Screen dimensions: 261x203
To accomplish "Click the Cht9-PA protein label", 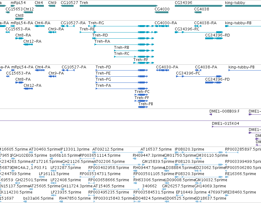I will pyautogui.click(x=56, y=73).
